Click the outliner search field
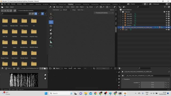The image size is (171, 96). (x=143, y=7)
